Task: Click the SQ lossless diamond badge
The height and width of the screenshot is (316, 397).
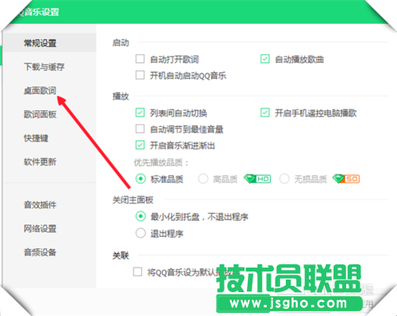Action: pos(346,179)
